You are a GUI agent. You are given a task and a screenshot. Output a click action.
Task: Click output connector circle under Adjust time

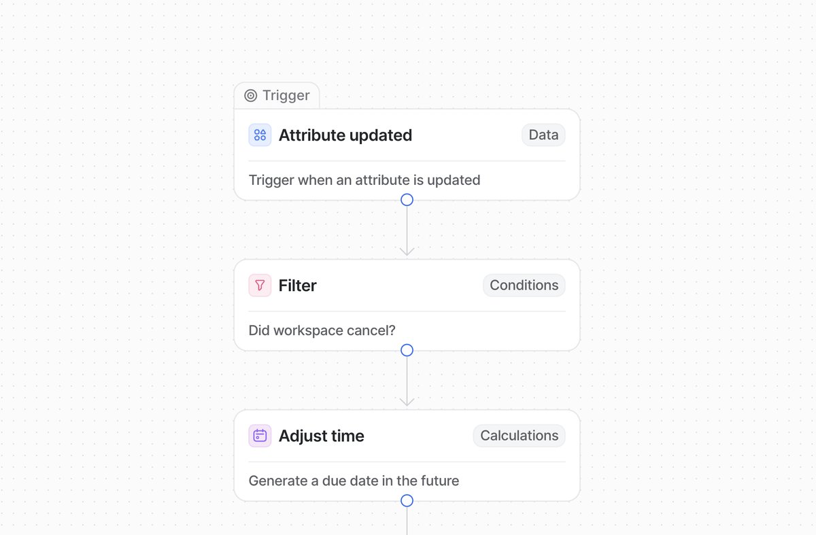point(407,501)
